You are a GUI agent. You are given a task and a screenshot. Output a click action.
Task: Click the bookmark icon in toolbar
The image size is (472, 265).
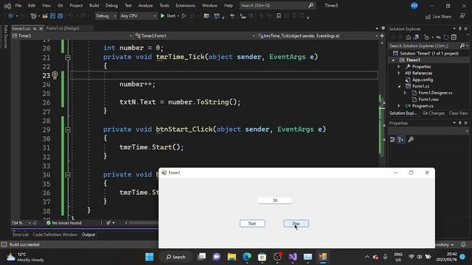coord(279,16)
